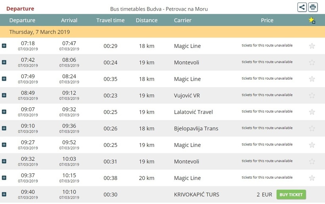Star the 07:49 Magic Line departure
This screenshot has width=325, height=204.
312,79
